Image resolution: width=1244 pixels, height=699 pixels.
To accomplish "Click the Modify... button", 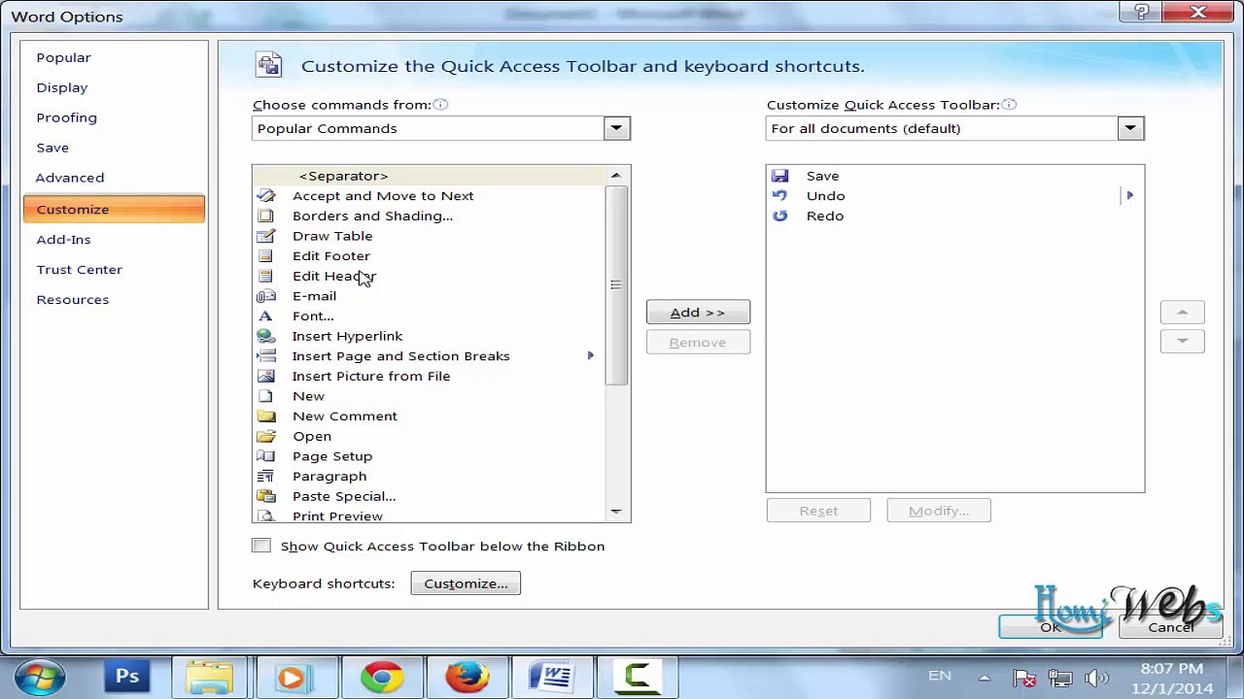I will (x=939, y=511).
